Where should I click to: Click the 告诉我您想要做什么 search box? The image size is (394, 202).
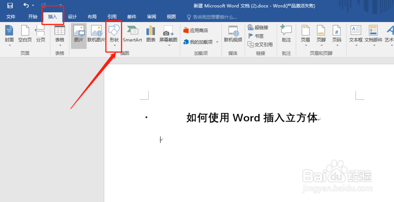212,17
